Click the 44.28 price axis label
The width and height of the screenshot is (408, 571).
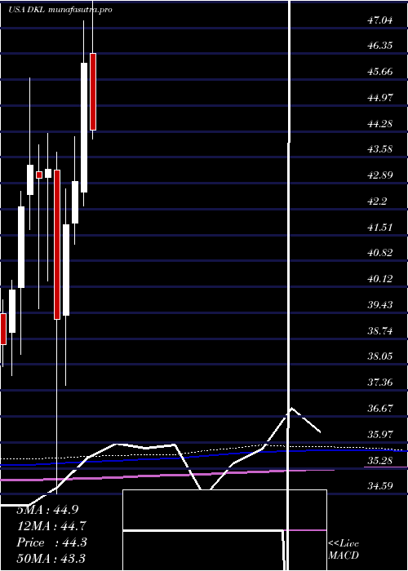380,124
